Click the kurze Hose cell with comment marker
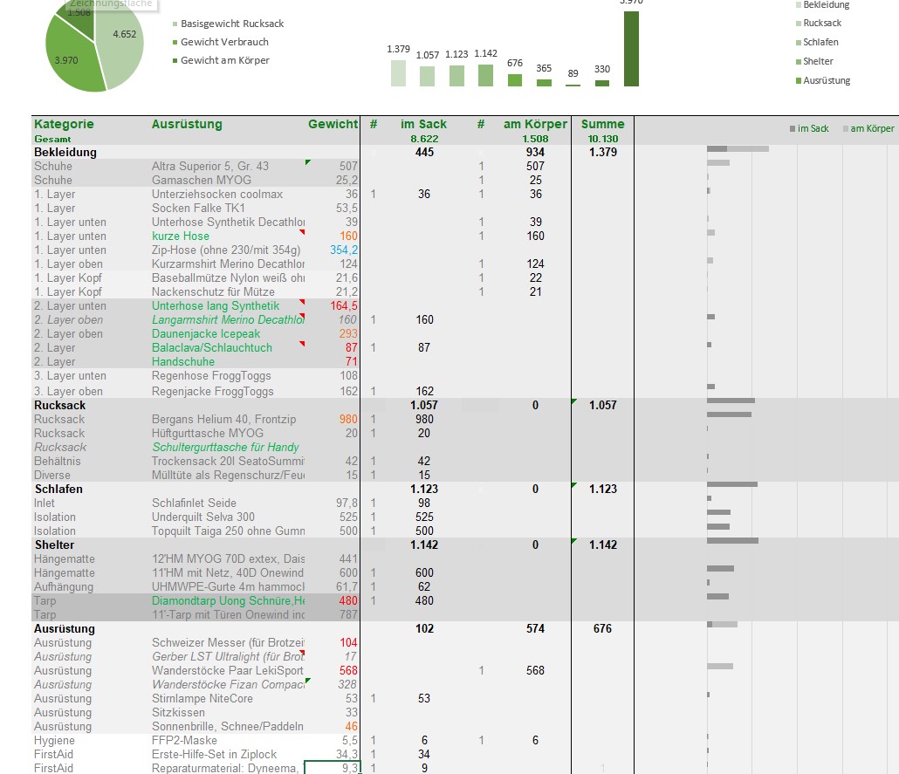 click(181, 236)
